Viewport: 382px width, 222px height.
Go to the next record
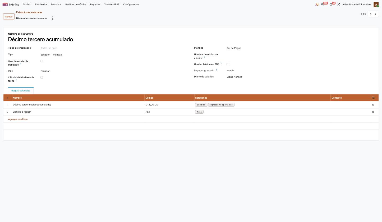(x=376, y=14)
